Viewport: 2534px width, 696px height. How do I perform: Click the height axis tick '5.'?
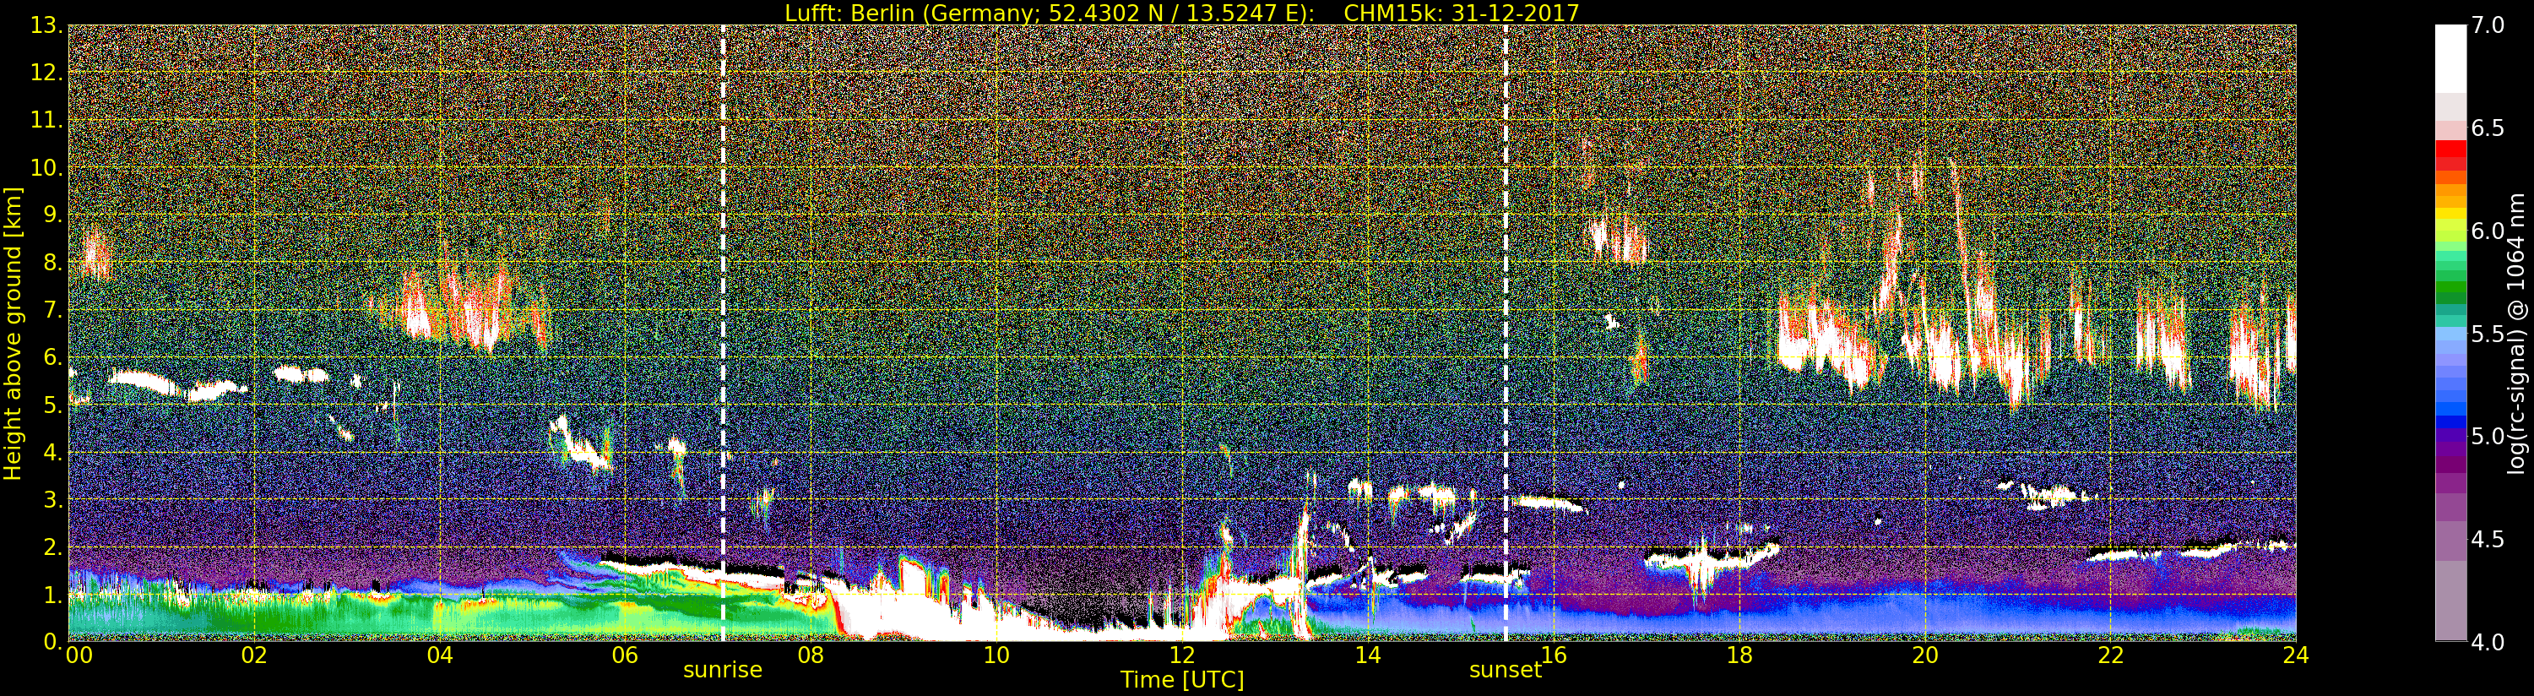tap(52, 405)
